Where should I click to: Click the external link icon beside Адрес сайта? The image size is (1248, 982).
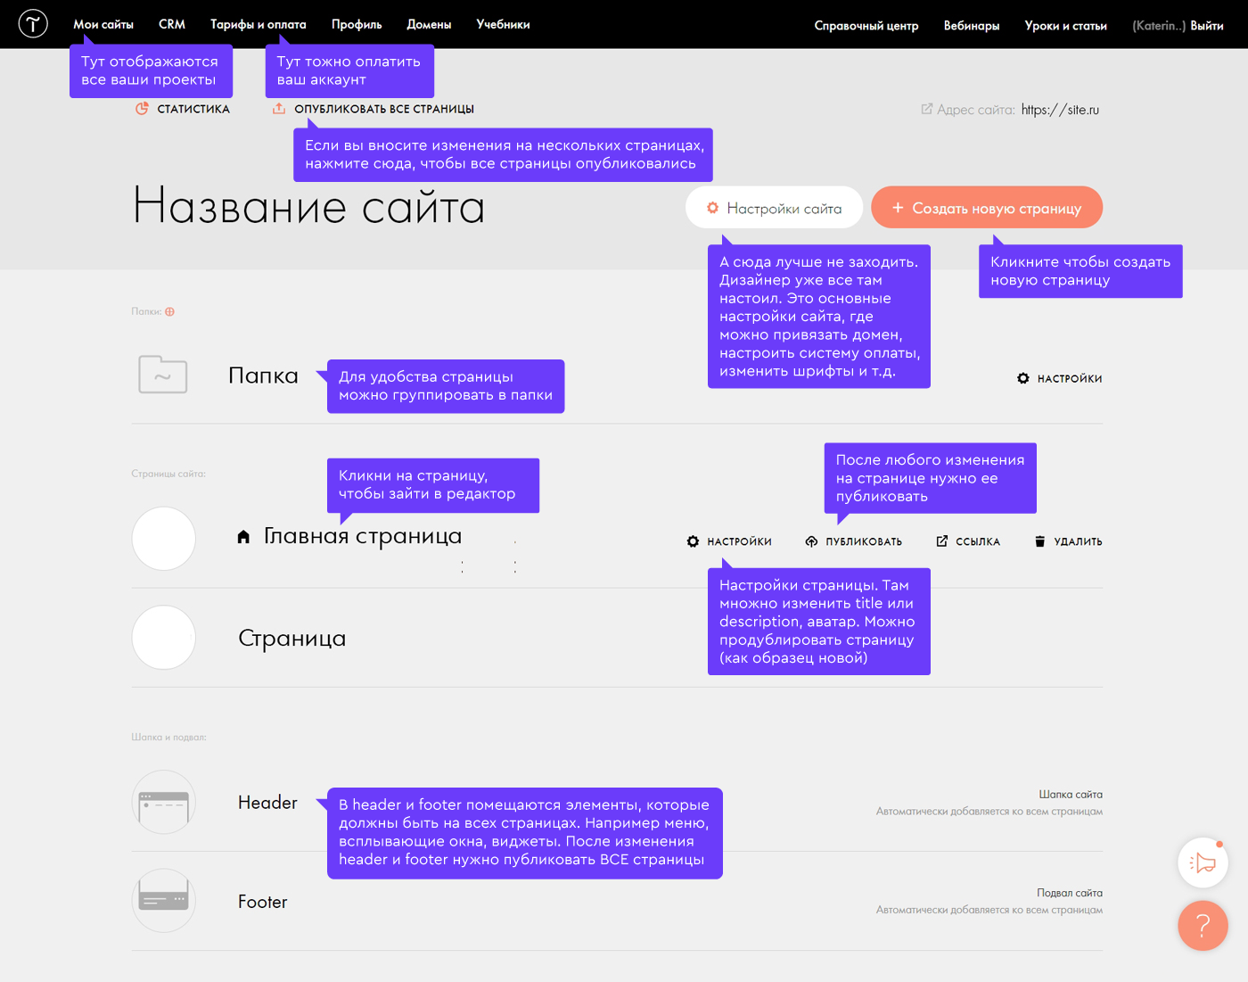[926, 109]
